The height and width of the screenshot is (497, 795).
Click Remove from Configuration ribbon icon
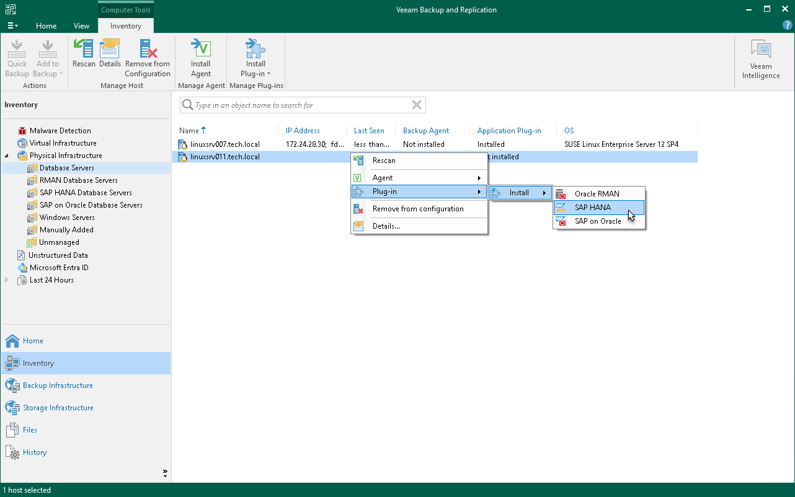[148, 48]
